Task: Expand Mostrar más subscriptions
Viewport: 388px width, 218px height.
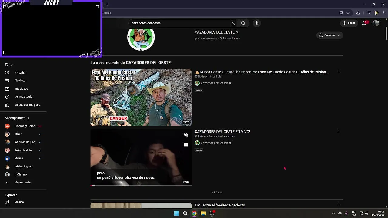Action: pos(23,183)
